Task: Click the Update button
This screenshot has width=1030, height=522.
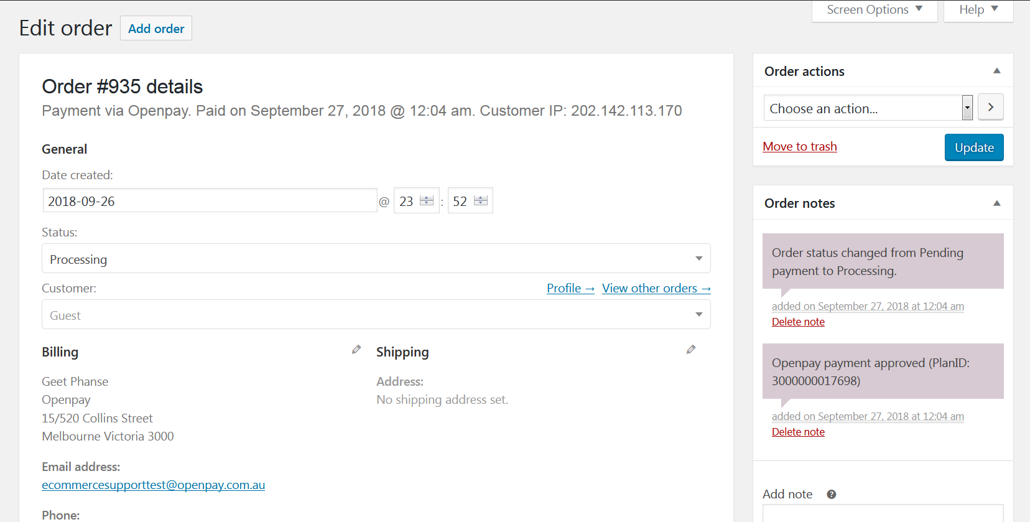Action: point(973,147)
